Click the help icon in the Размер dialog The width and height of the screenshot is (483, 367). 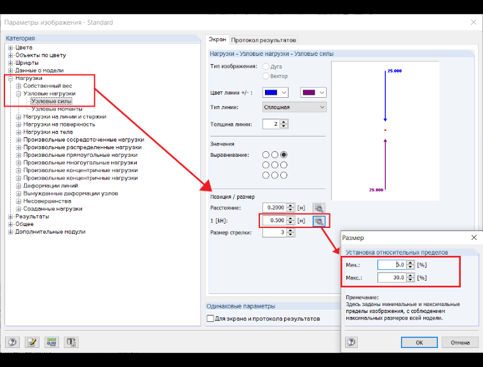click(x=351, y=342)
